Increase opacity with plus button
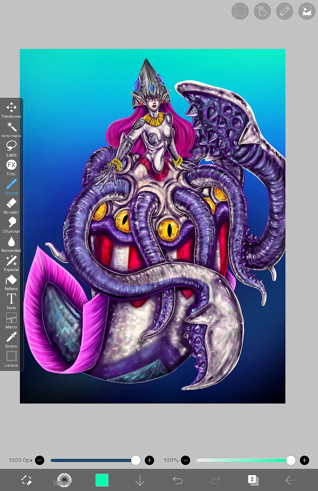Image resolution: width=318 pixels, height=491 pixels. tap(304, 460)
